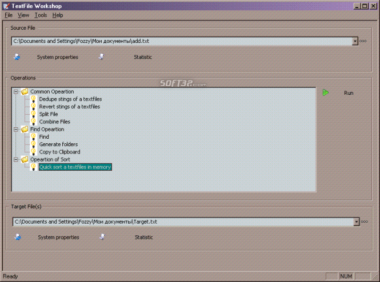This screenshot has width=380, height=282.
Task: Collapse the Find Opeartion tree node
Action: (x=16, y=130)
